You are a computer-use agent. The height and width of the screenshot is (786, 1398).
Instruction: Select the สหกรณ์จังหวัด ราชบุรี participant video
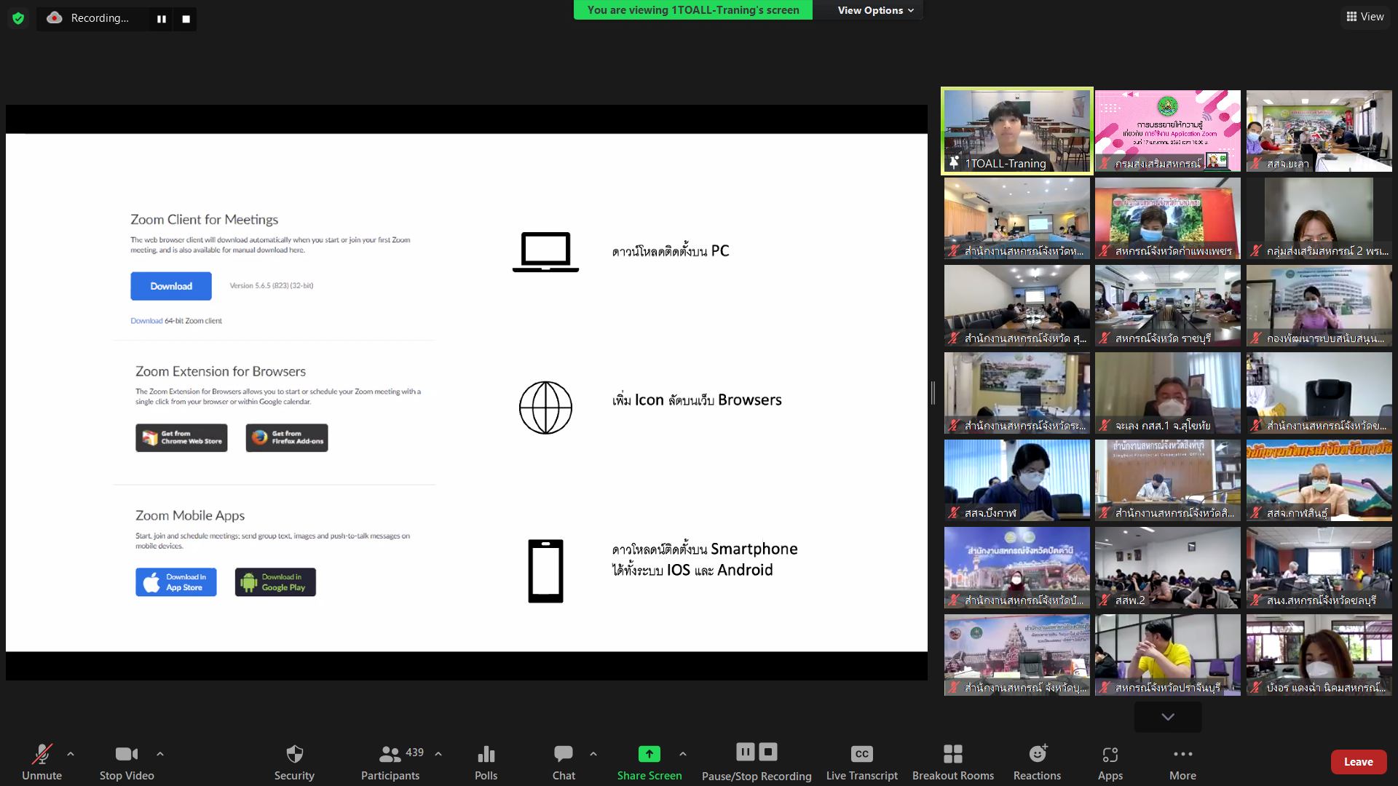(1168, 306)
